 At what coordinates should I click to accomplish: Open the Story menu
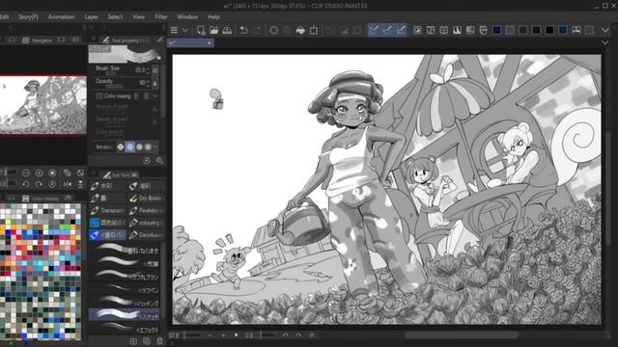[x=28, y=17]
